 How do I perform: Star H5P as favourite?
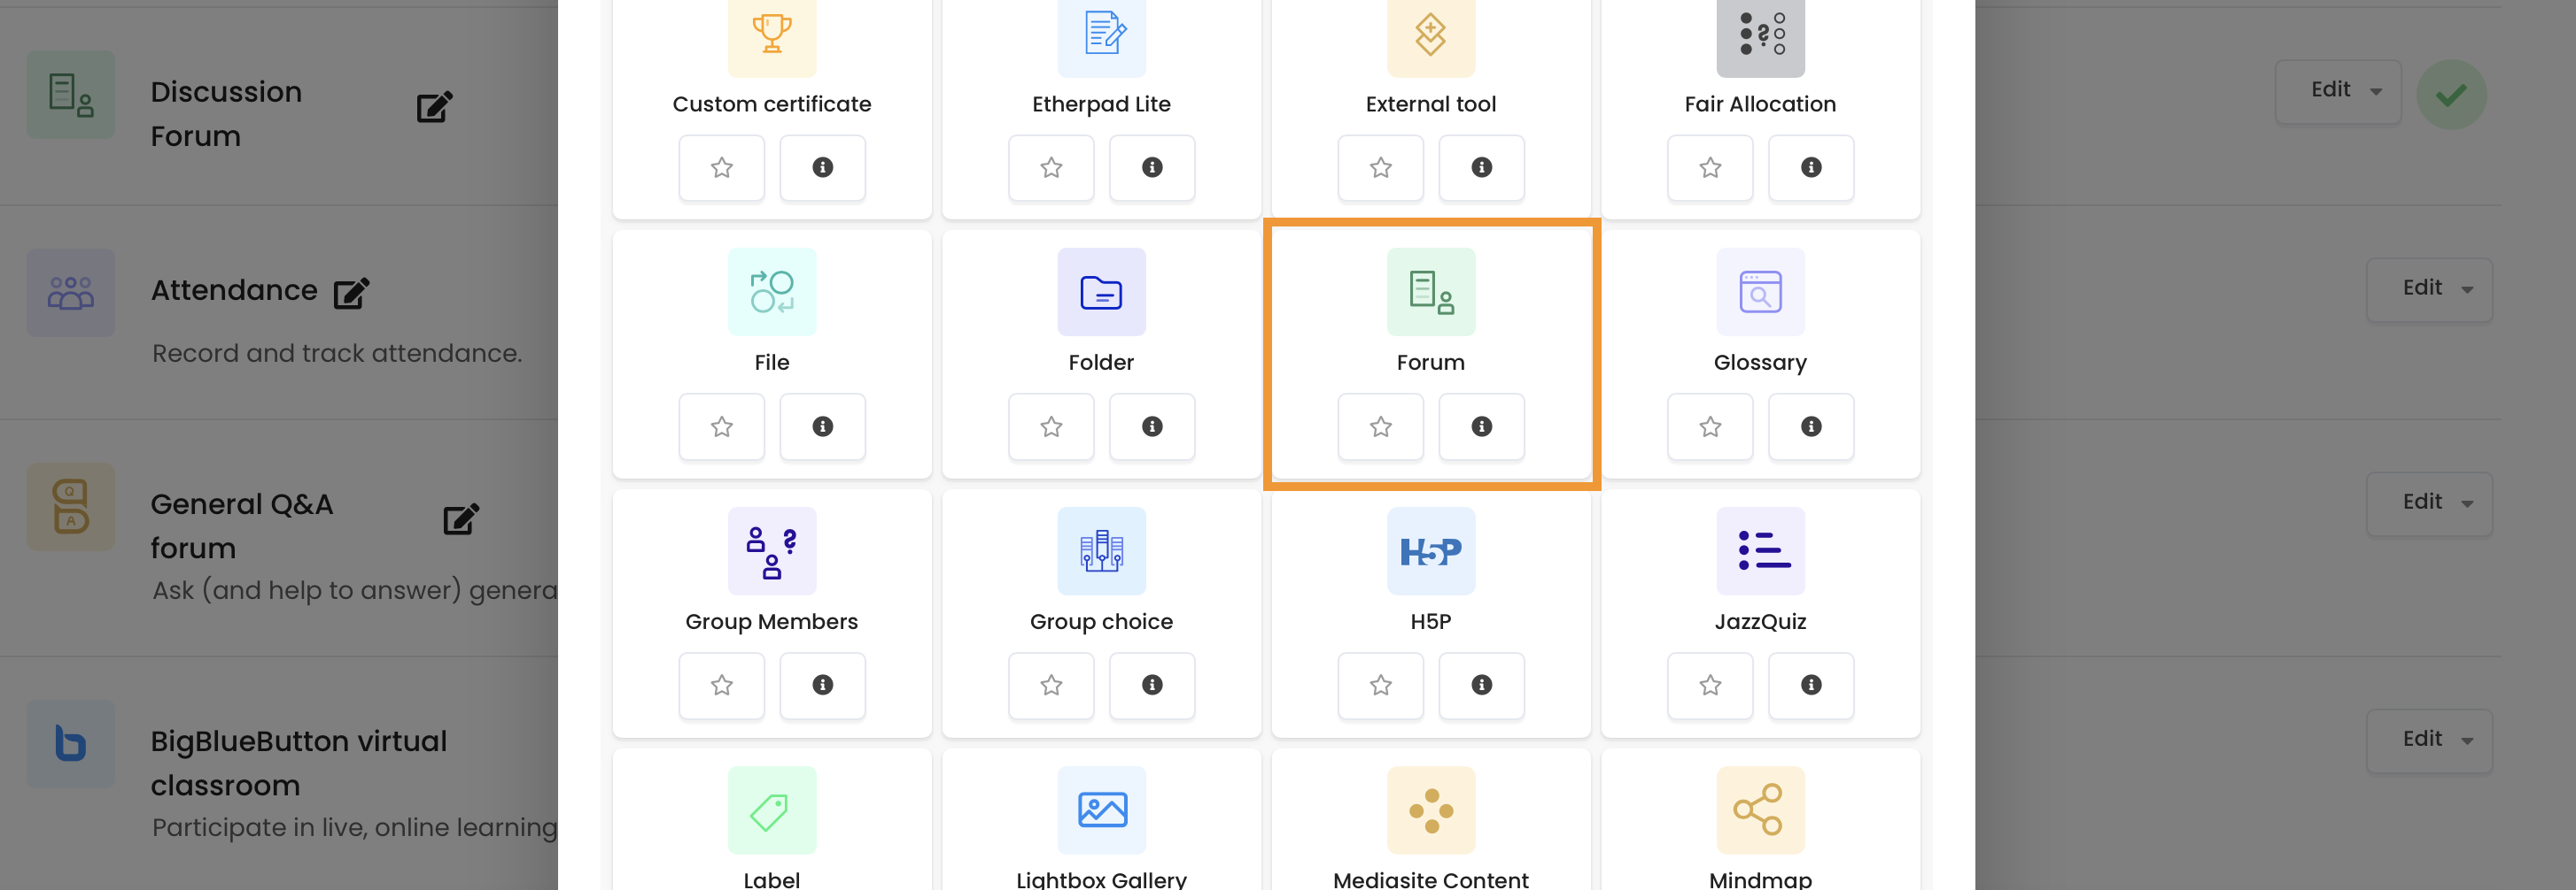coord(1380,686)
